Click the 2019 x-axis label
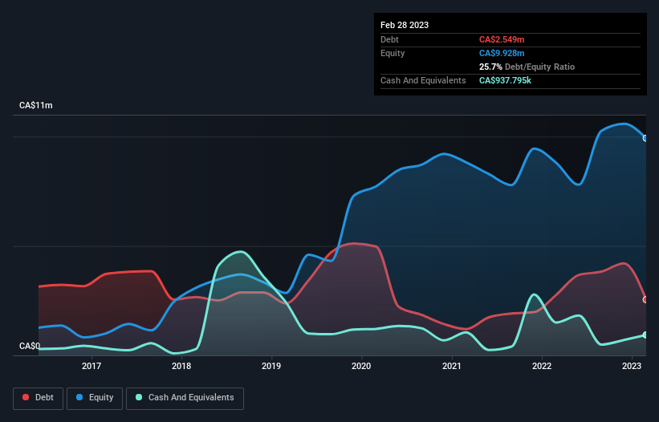 [x=271, y=366]
